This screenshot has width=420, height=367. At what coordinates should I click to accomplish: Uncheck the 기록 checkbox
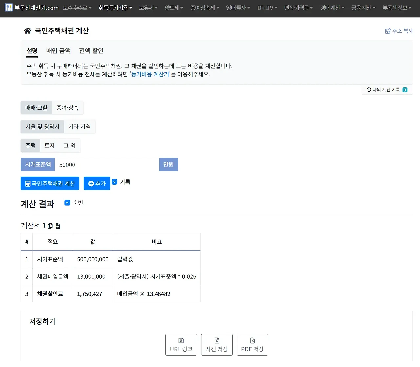click(114, 181)
